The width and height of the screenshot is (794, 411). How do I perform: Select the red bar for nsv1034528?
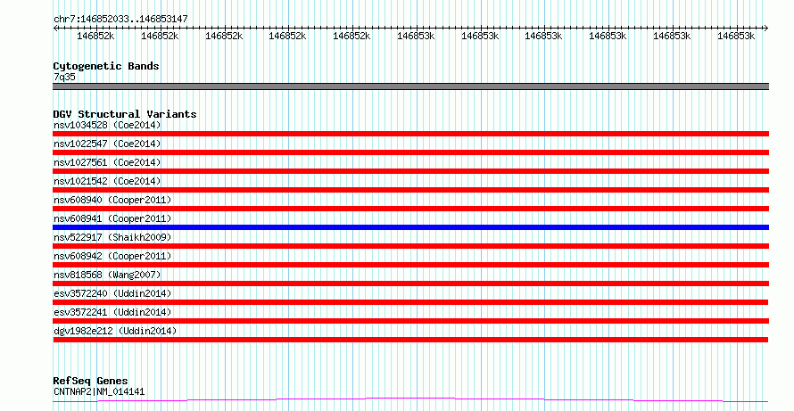click(x=410, y=134)
